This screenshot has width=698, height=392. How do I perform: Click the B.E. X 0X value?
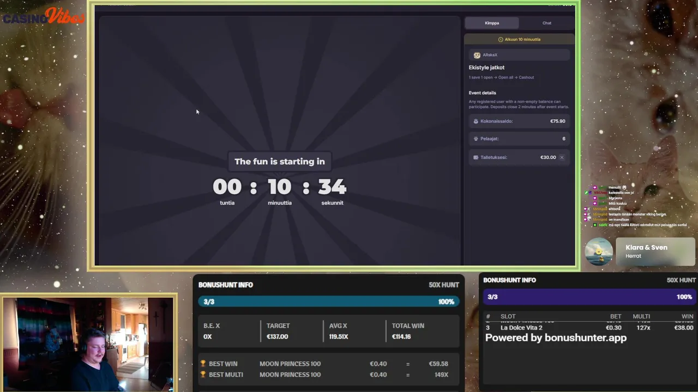[207, 336]
